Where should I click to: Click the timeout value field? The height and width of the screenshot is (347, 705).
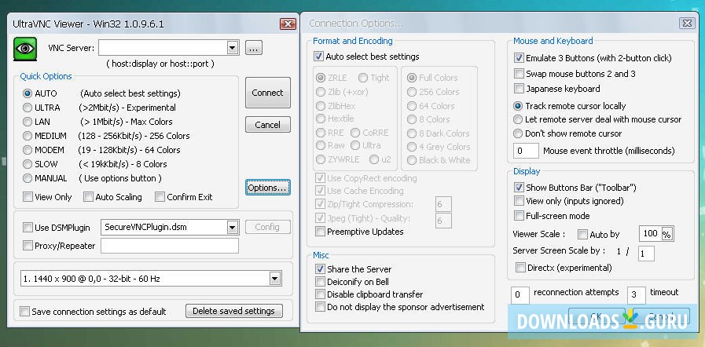636,295
